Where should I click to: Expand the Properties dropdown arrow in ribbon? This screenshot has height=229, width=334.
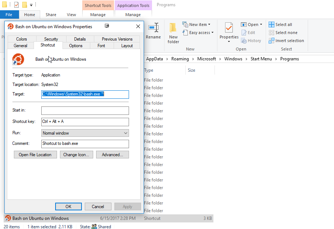tap(229, 41)
